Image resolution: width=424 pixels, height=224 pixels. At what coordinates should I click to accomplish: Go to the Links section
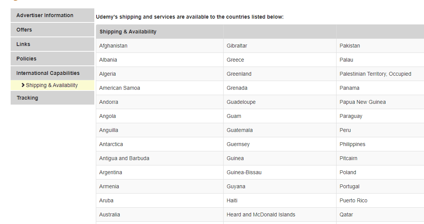point(52,44)
